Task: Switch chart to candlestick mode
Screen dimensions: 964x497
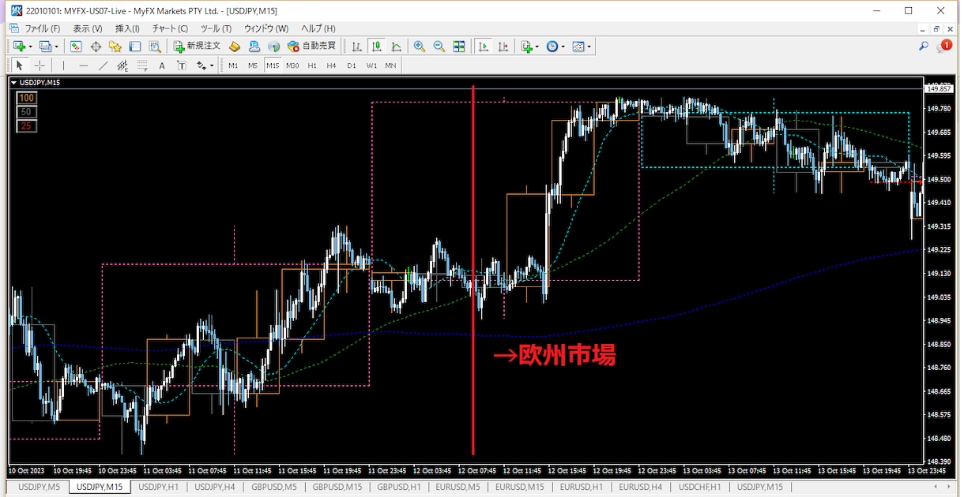Action: 377,47
